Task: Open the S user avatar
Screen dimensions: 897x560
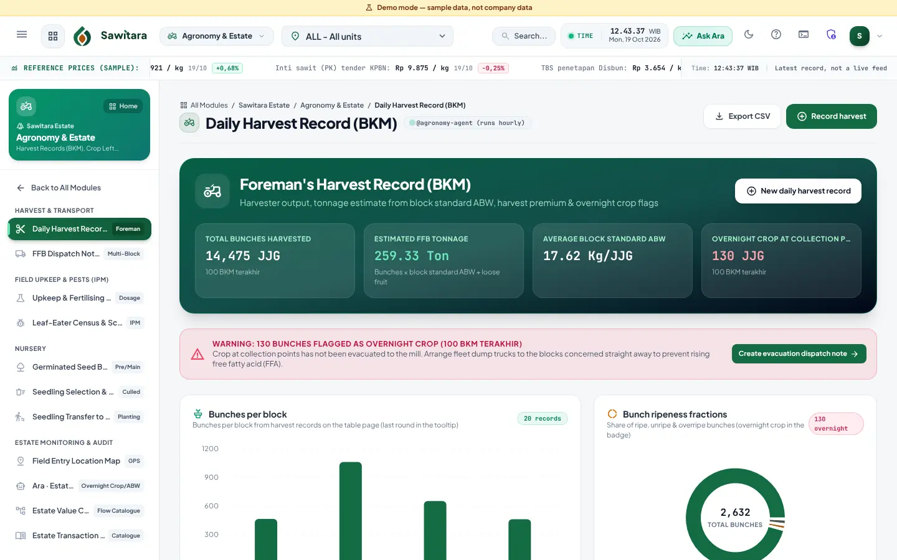Action: pos(860,36)
